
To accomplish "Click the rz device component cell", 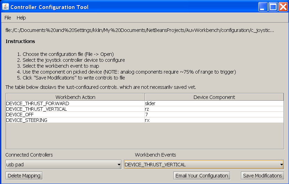I will point(214,109).
